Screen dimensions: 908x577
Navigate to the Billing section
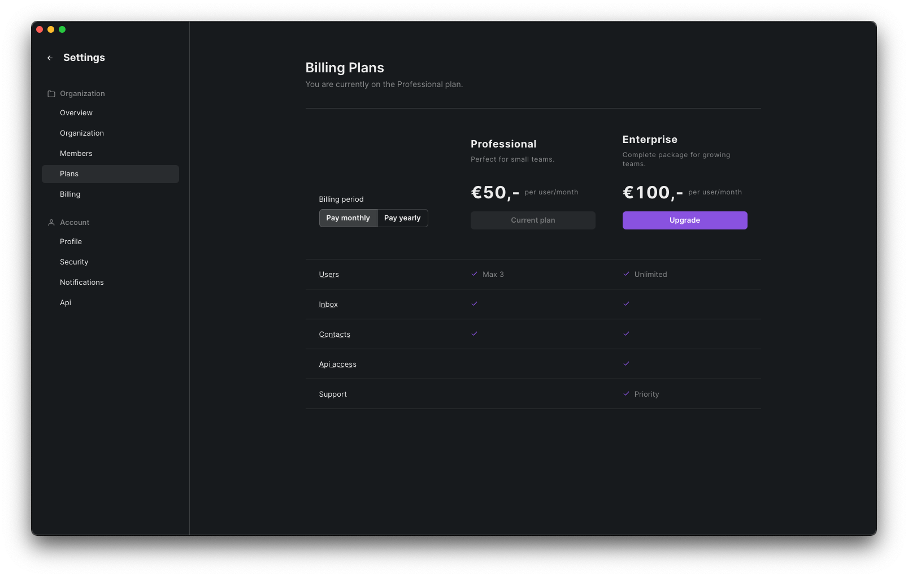point(70,194)
